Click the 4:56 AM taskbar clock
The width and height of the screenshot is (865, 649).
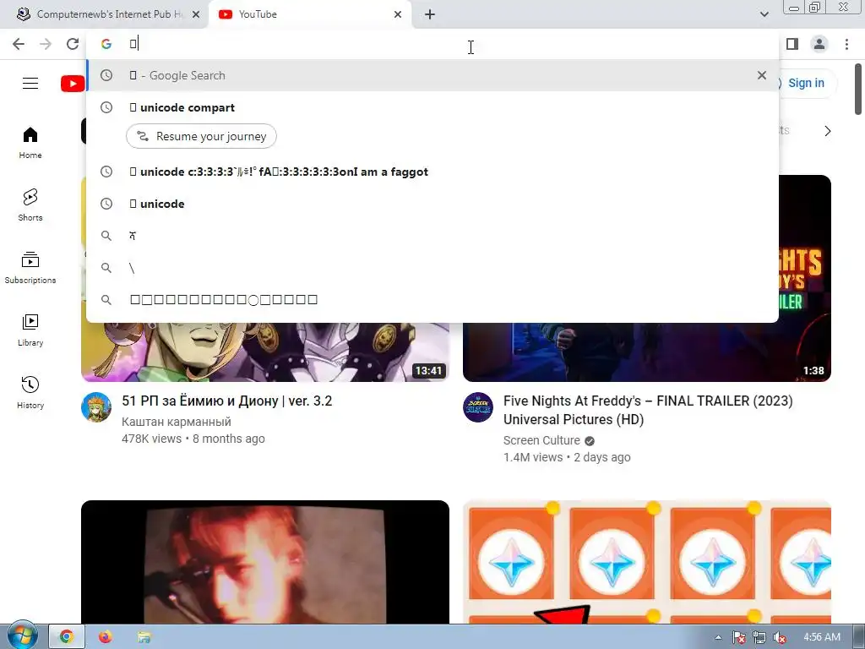[x=821, y=637]
